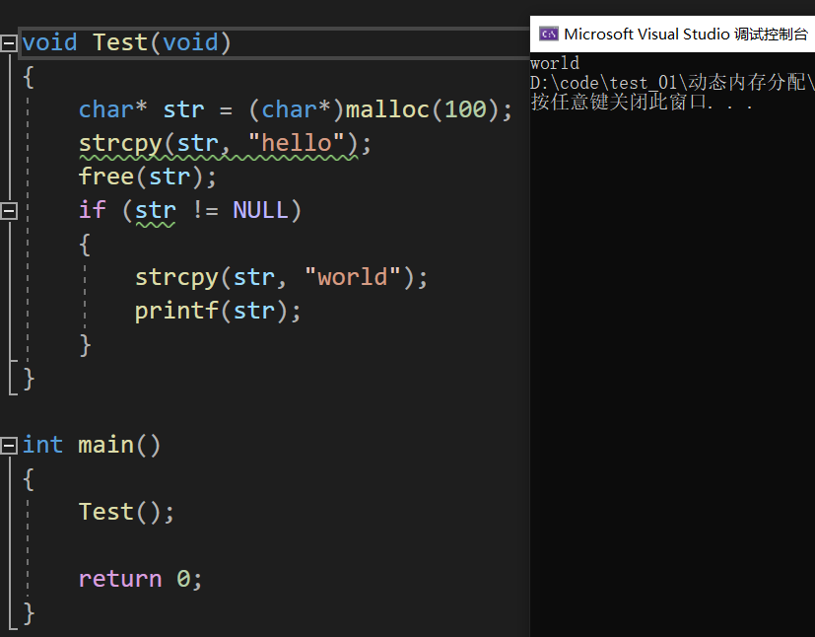Collapse the void Test function block
Image resolution: width=815 pixels, height=637 pixels.
9,43
